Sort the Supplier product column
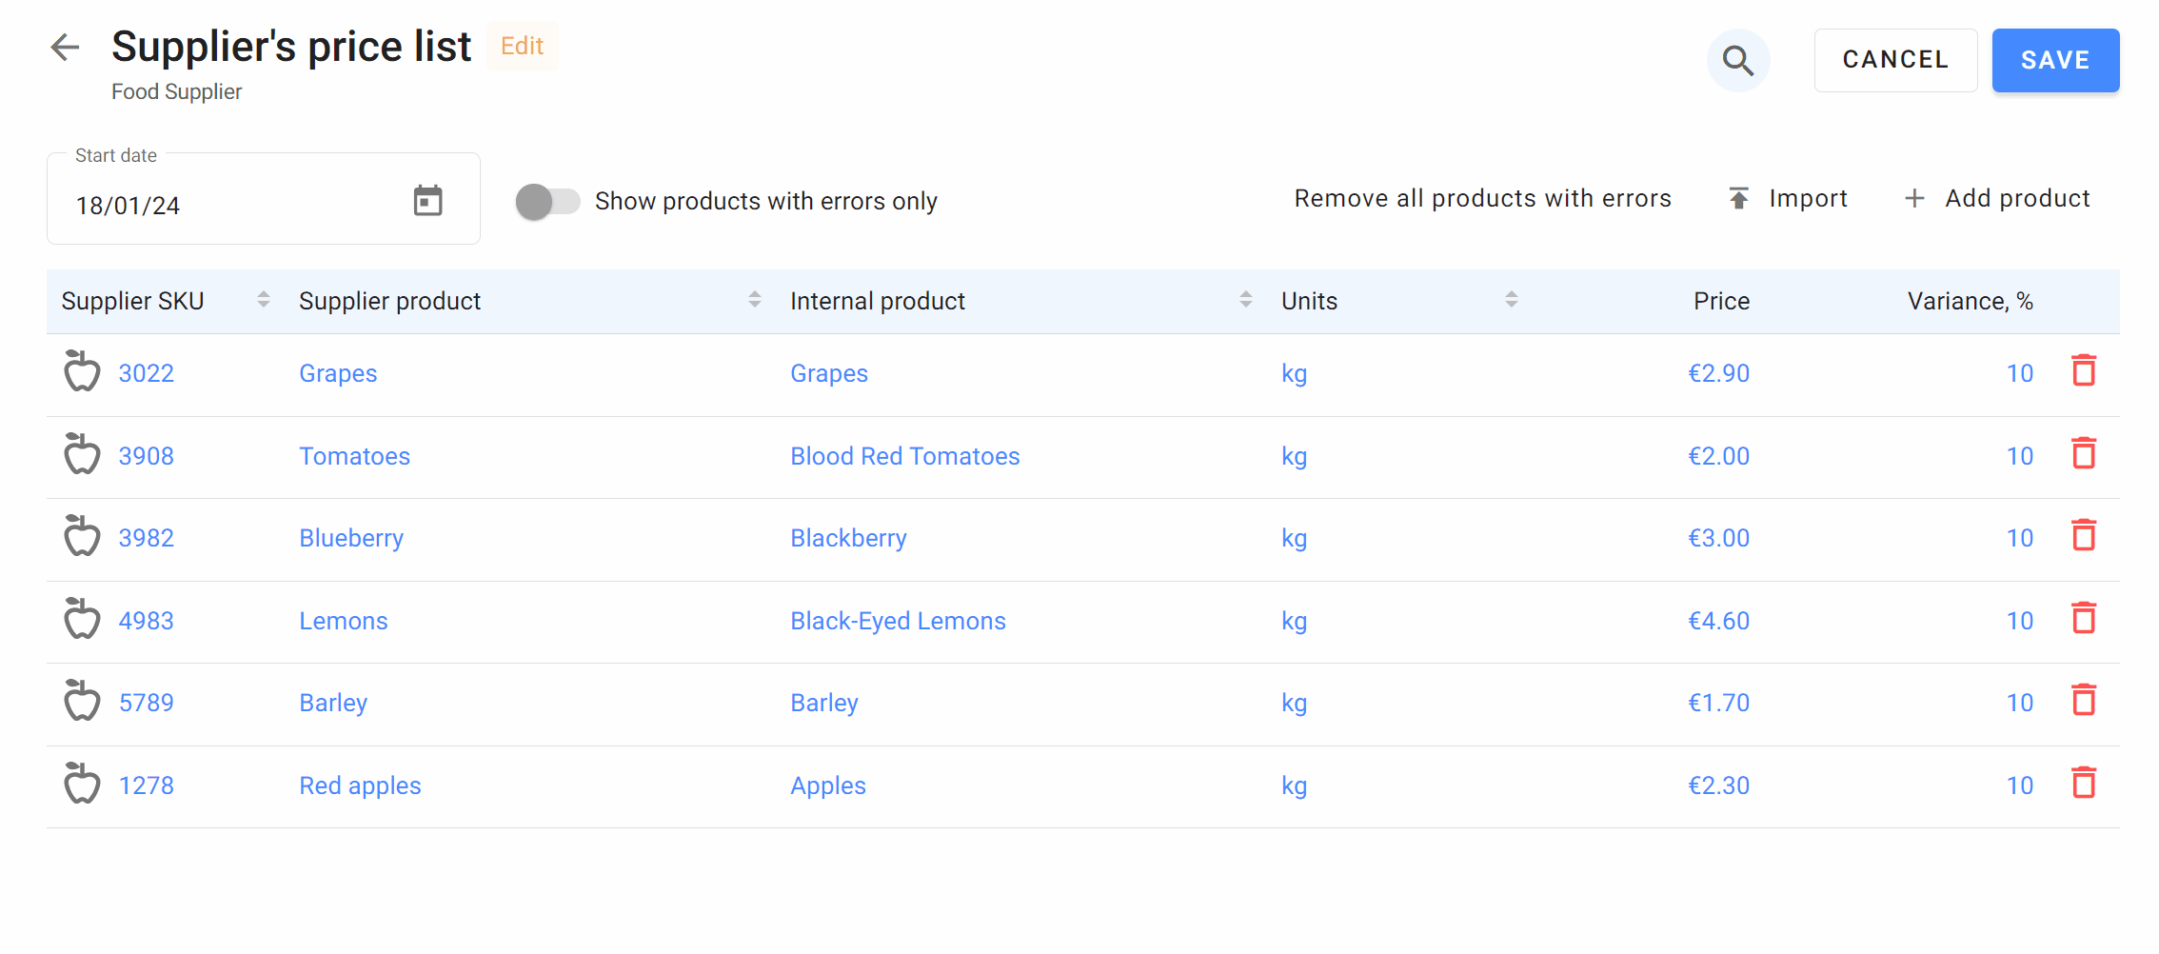Image resolution: width=2159 pixels, height=954 pixels. 755,300
